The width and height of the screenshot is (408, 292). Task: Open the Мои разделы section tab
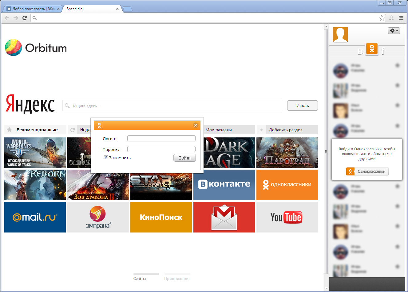(229, 130)
